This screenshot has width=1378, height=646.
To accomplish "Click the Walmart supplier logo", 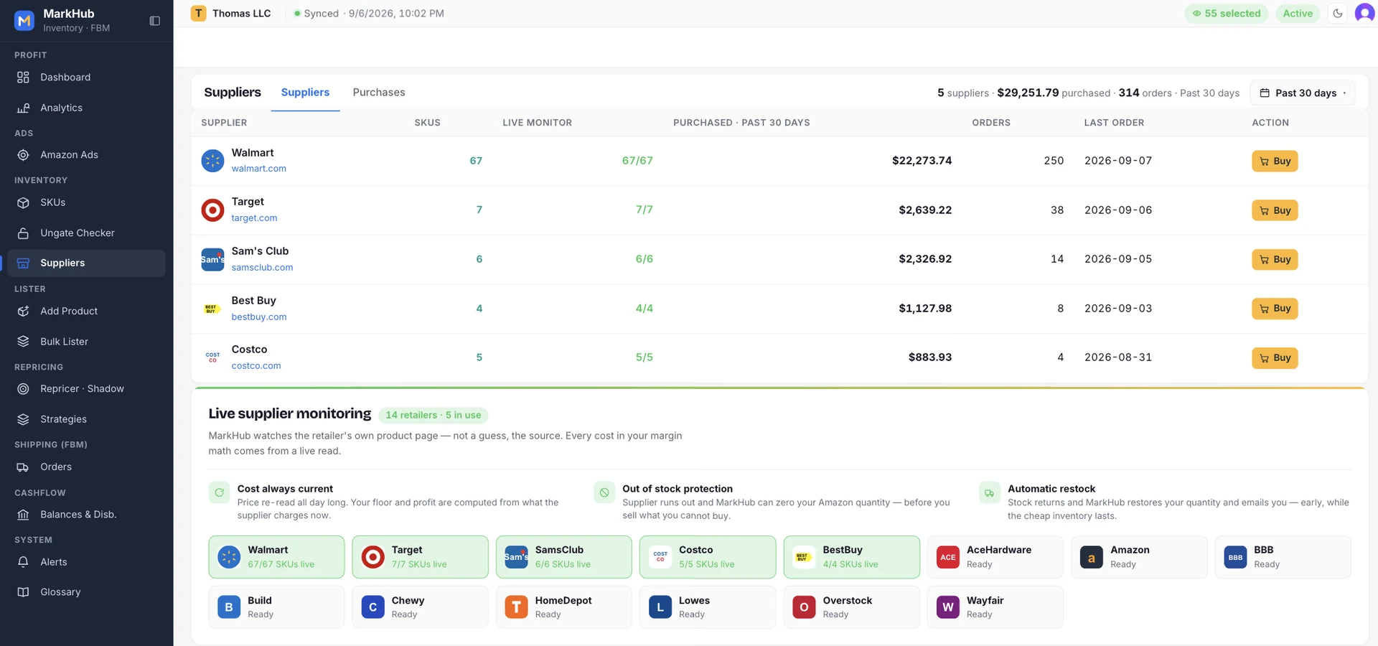I will [x=212, y=161].
